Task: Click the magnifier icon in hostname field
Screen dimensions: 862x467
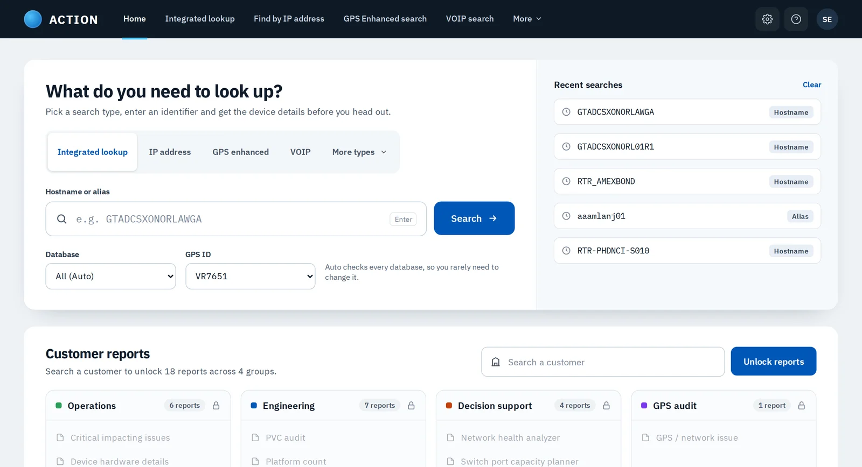Action: (62, 219)
